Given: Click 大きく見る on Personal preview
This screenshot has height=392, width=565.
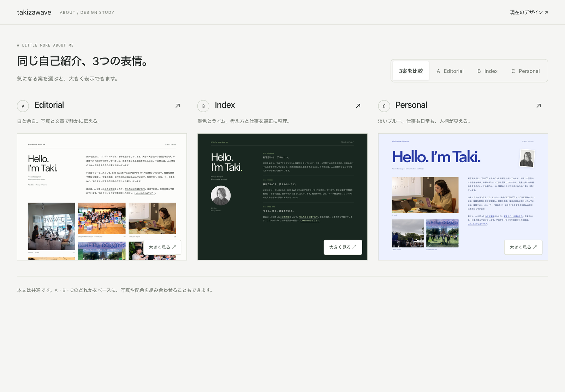Looking at the screenshot, I should pyautogui.click(x=523, y=247).
